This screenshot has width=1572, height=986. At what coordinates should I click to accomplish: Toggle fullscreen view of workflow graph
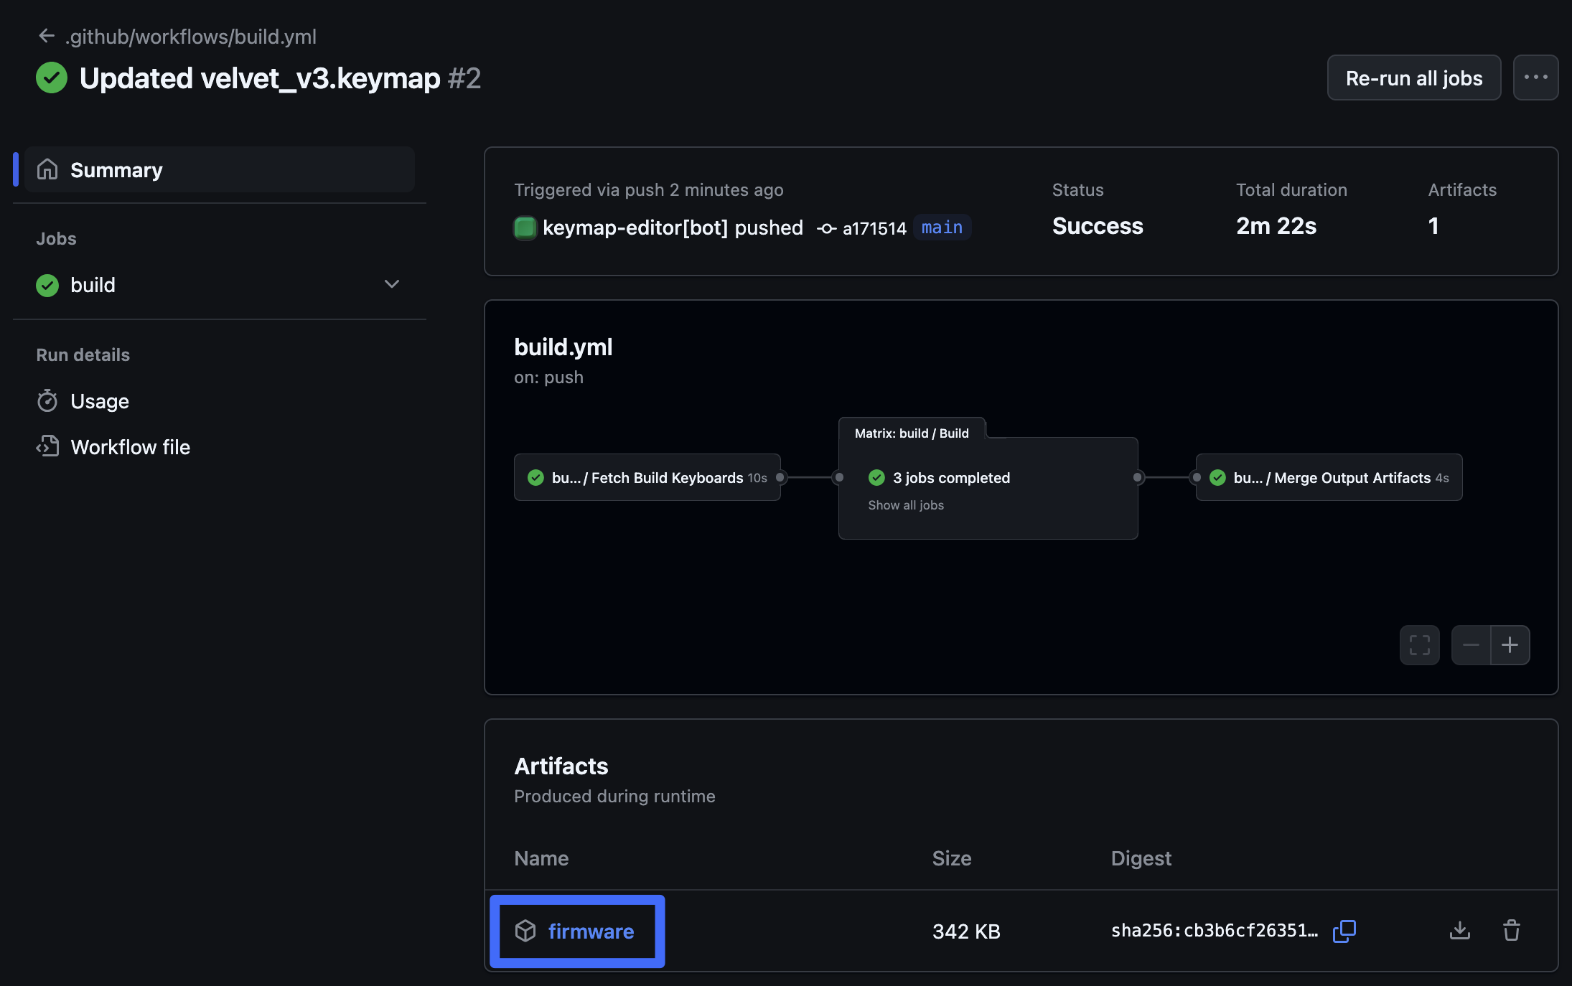1419,645
